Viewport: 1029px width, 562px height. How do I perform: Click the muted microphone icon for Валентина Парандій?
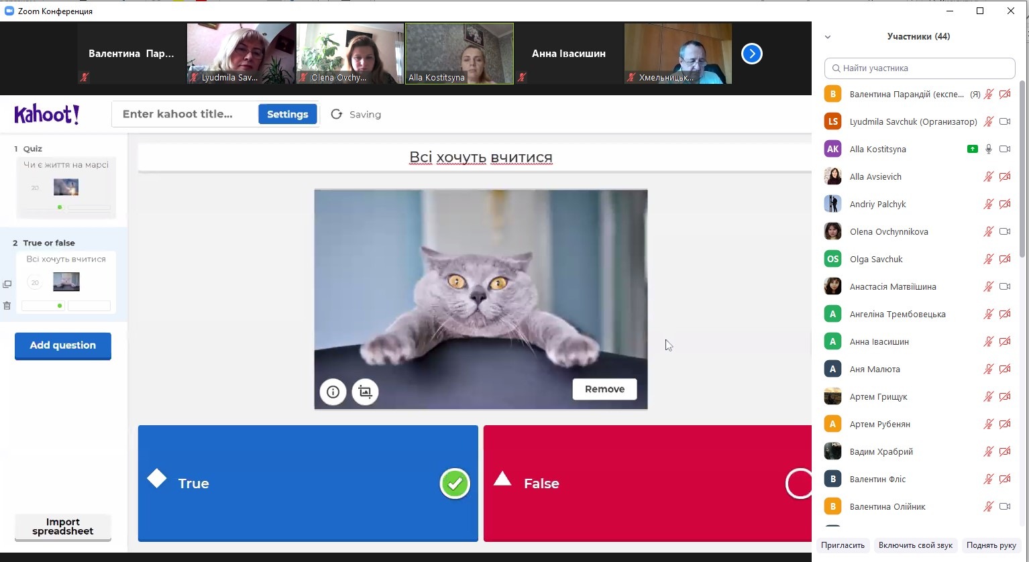[x=988, y=95]
